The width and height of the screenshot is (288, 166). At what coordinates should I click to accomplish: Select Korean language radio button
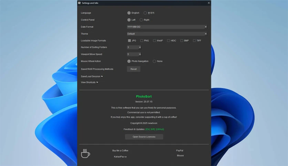pyautogui.click(x=145, y=13)
